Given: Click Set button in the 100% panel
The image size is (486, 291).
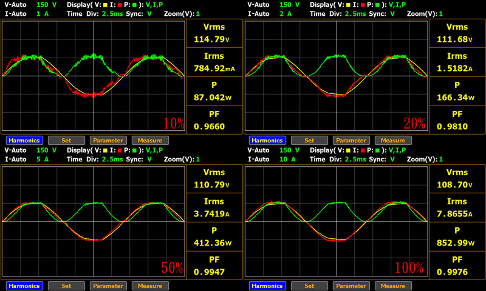Looking at the screenshot, I should pos(309,286).
